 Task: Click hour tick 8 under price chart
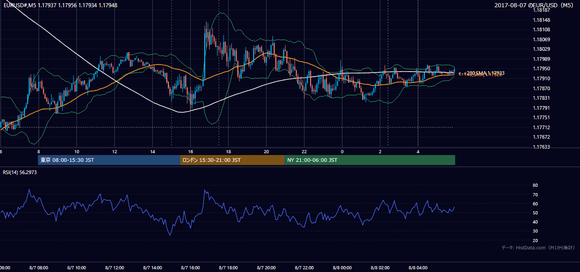39,151
